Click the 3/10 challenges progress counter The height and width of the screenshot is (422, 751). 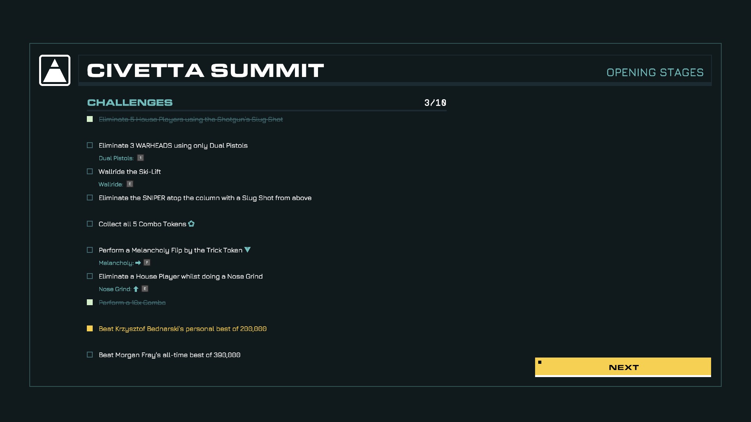click(x=435, y=103)
